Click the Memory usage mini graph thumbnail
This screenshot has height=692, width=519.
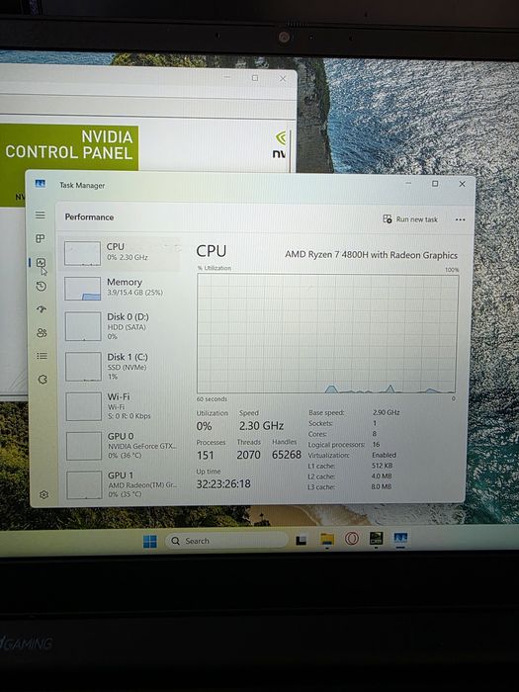(82, 289)
